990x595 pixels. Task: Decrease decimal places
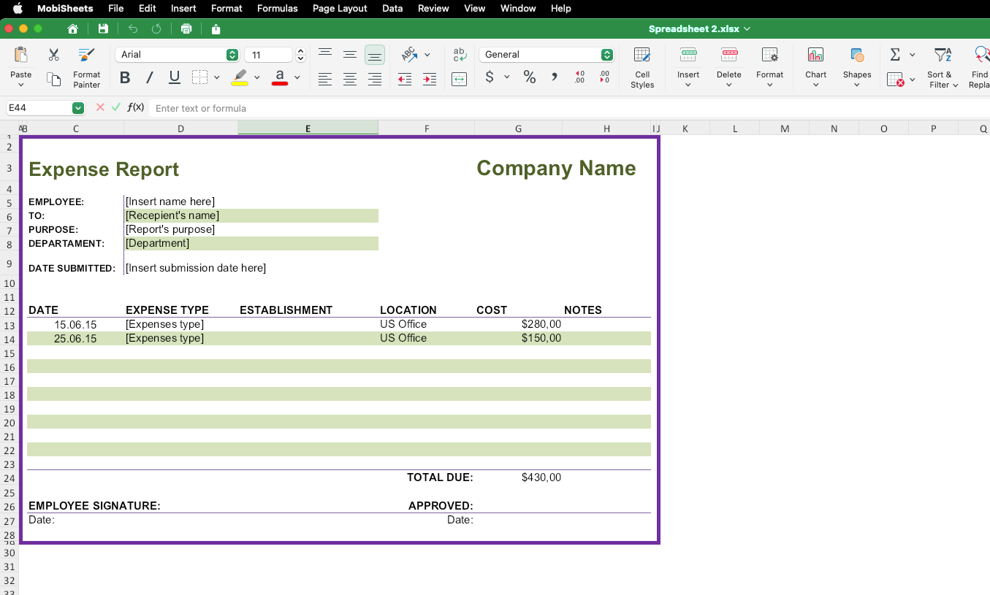pyautogui.click(x=604, y=77)
